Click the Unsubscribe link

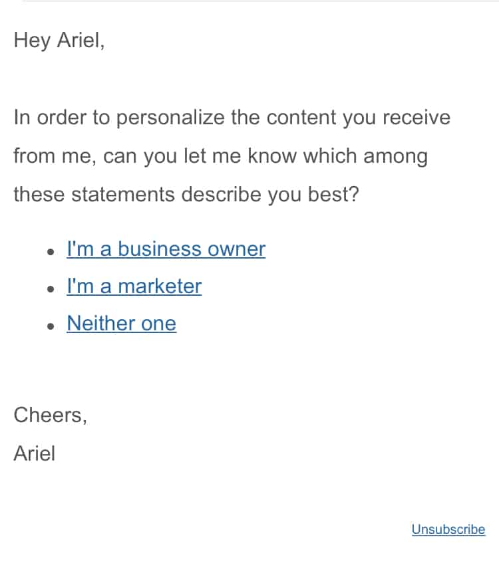coord(448,529)
